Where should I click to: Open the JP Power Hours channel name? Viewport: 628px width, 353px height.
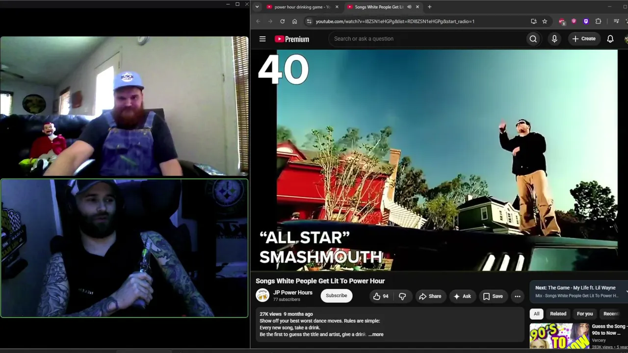tap(293, 293)
